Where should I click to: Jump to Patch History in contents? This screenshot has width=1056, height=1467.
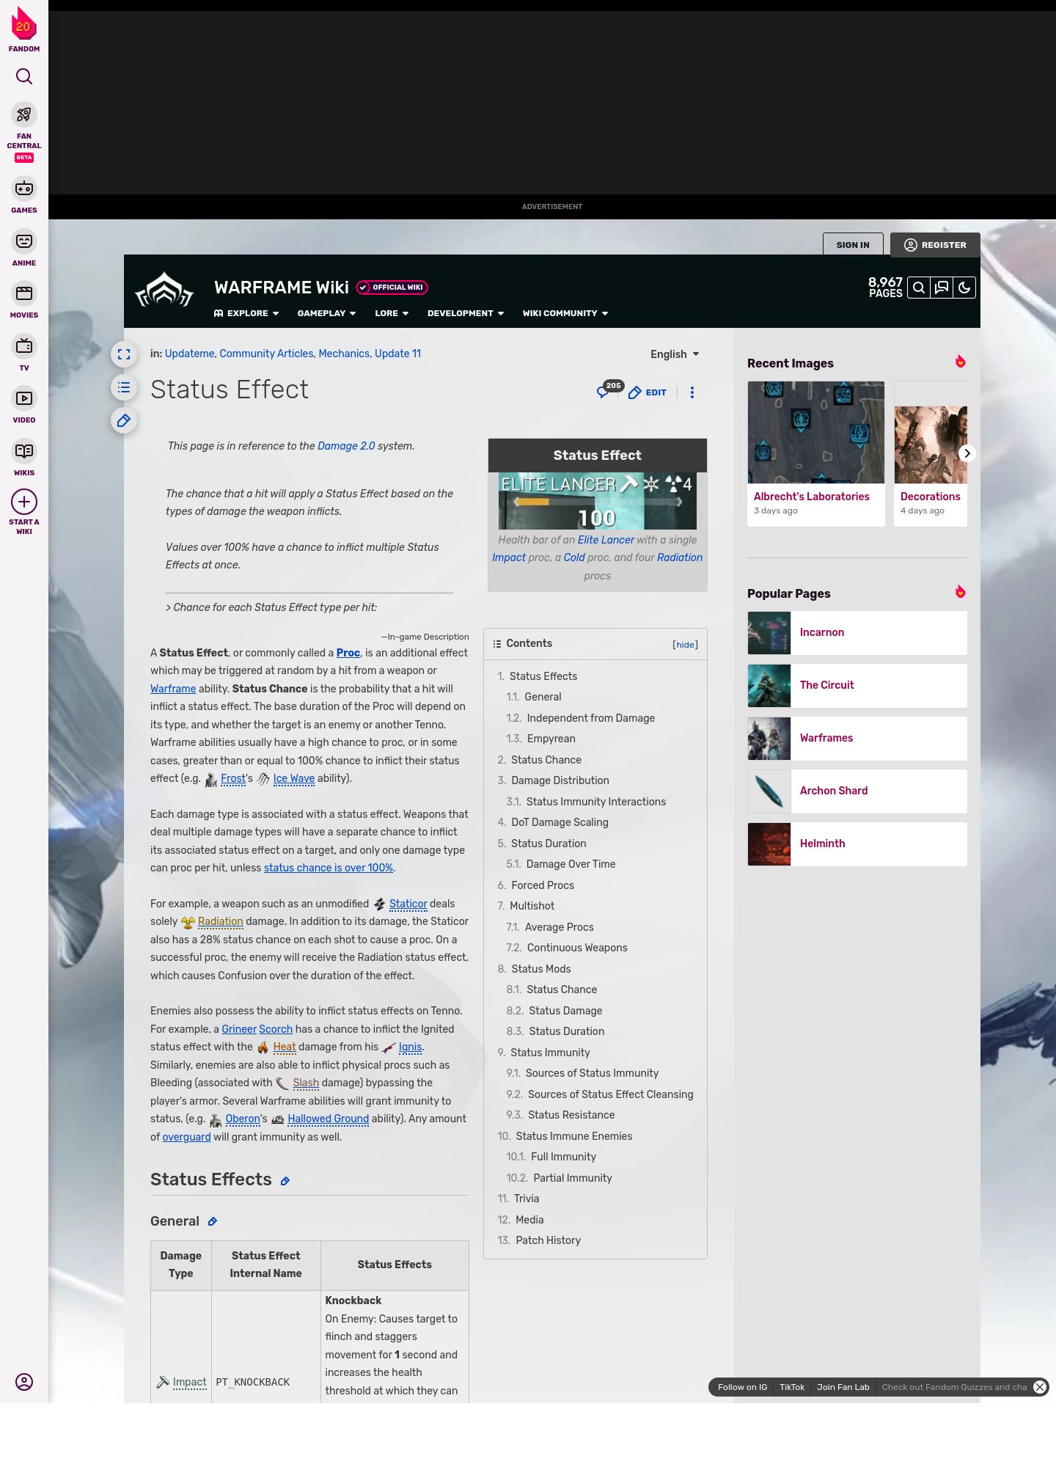[548, 1240]
